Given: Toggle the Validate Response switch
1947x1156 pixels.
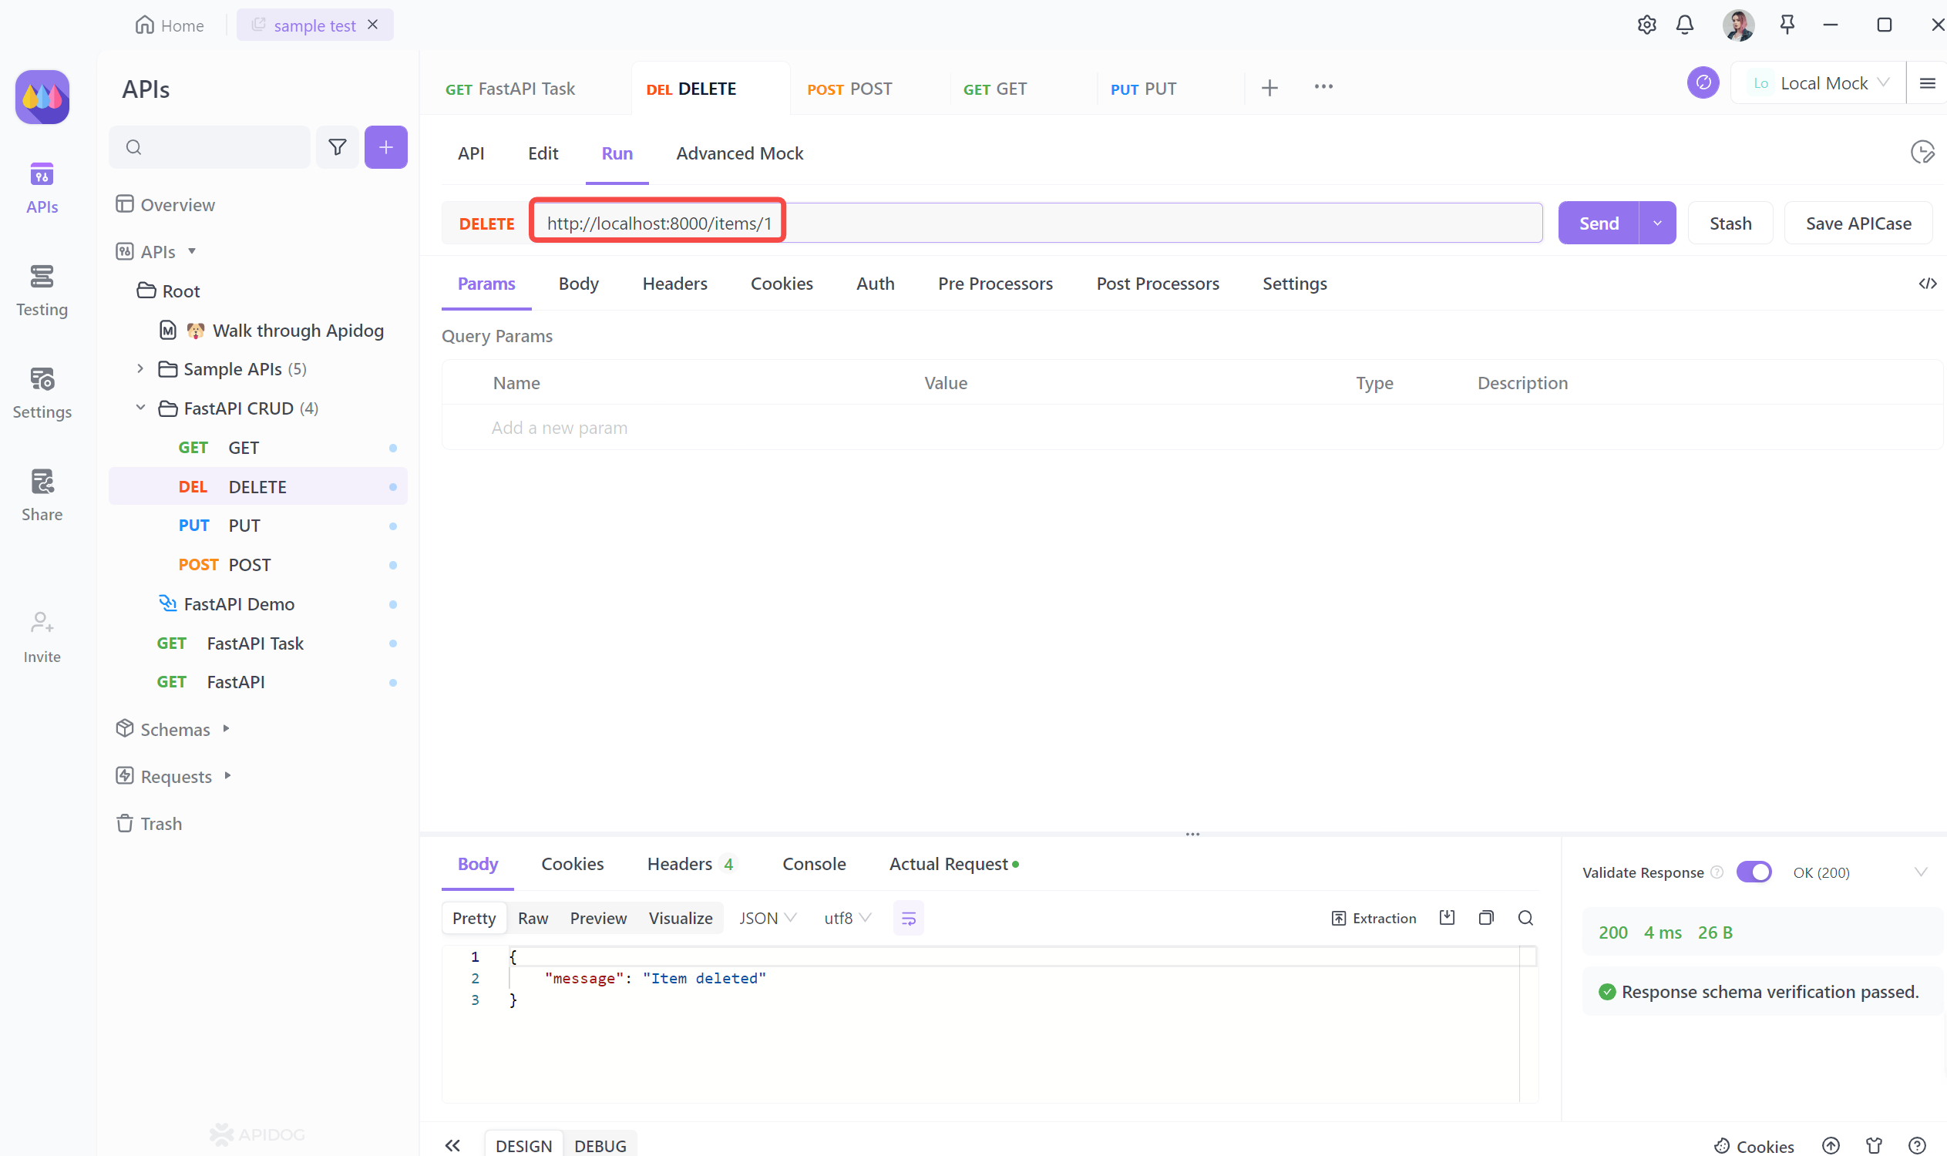Looking at the screenshot, I should pos(1754,871).
